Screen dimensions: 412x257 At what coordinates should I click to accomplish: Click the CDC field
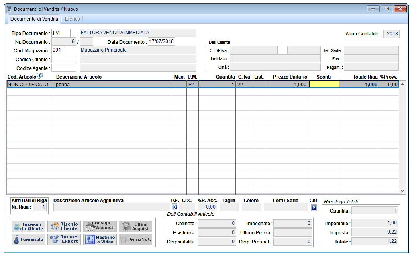pyautogui.click(x=187, y=207)
